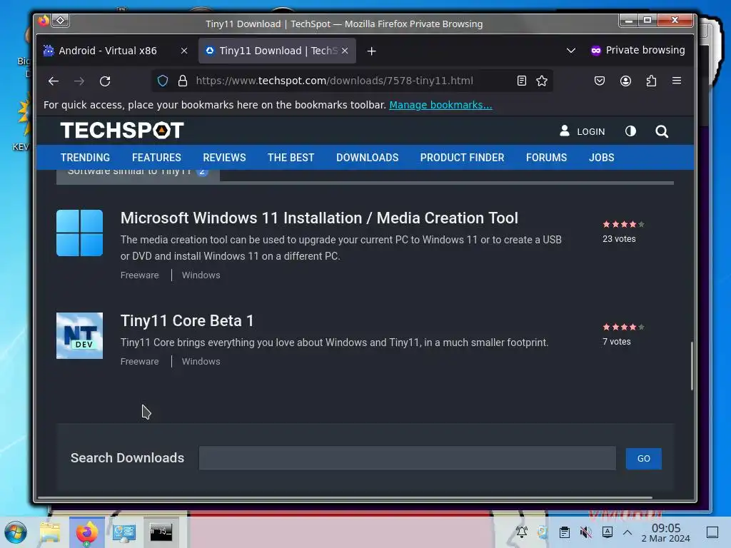The height and width of the screenshot is (548, 731).
Task: Close the Tiny11 Download tab
Action: pos(345,51)
